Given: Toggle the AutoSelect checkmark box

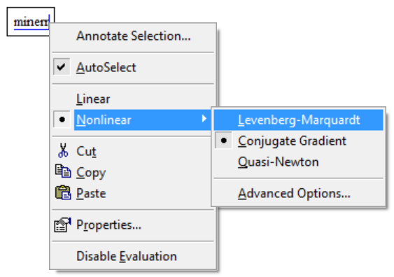Looking at the screenshot, I should (x=62, y=66).
